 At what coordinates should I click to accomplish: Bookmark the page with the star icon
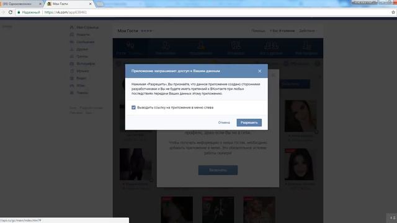393,12
